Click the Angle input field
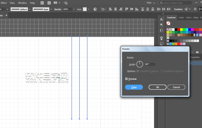Screen dimensions: 202x128 149,64
